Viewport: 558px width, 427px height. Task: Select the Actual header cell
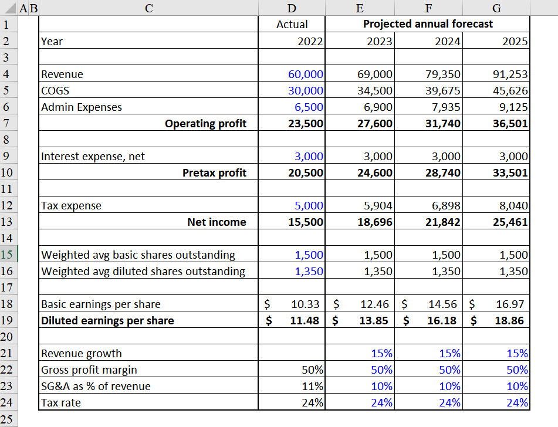tap(291, 24)
